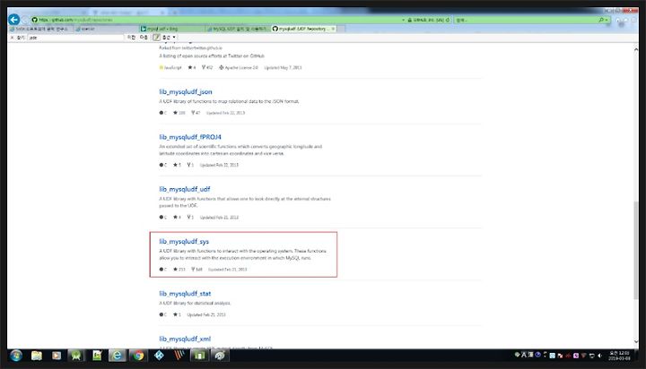
Task: Click the taskbar clock and date
Action: click(x=619, y=356)
